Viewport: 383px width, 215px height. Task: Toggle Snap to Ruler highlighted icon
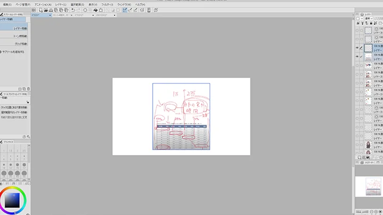[125, 10]
